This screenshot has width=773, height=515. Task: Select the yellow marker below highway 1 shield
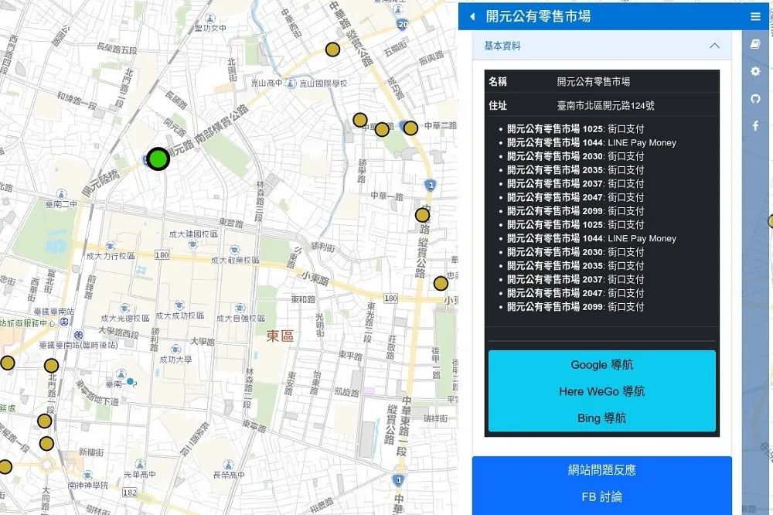423,215
